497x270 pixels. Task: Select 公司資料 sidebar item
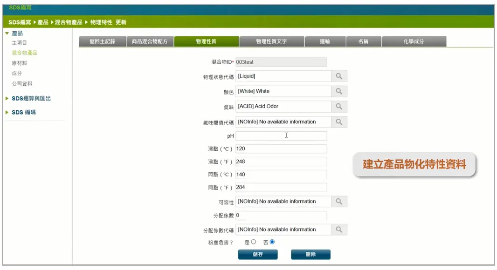coord(22,84)
